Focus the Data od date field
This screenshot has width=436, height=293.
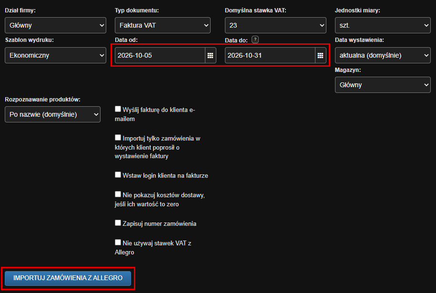tap(160, 55)
